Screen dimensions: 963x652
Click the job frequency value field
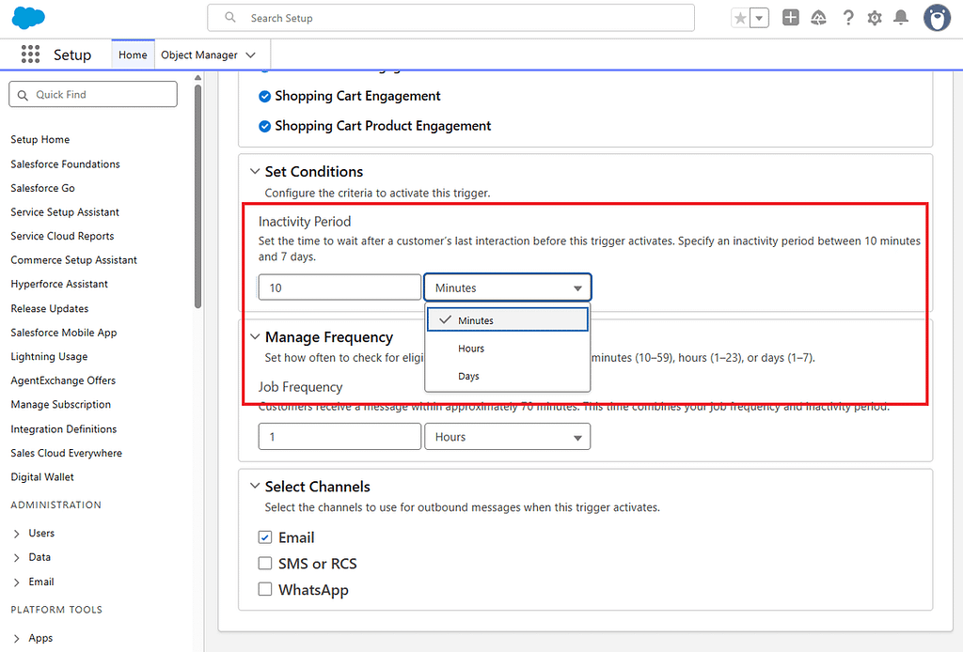(339, 436)
